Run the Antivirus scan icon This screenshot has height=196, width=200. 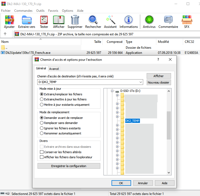click(x=149, y=20)
